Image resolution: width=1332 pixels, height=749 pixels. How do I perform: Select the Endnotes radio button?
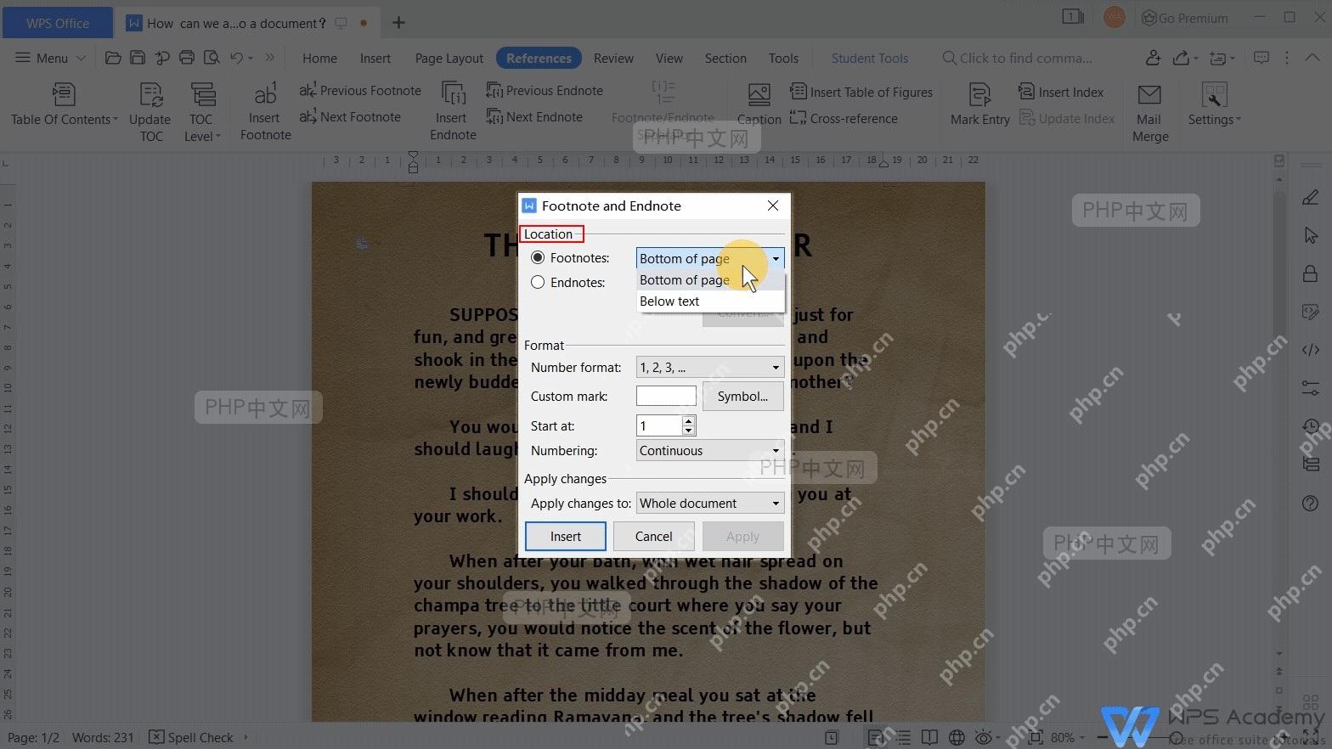coord(538,282)
